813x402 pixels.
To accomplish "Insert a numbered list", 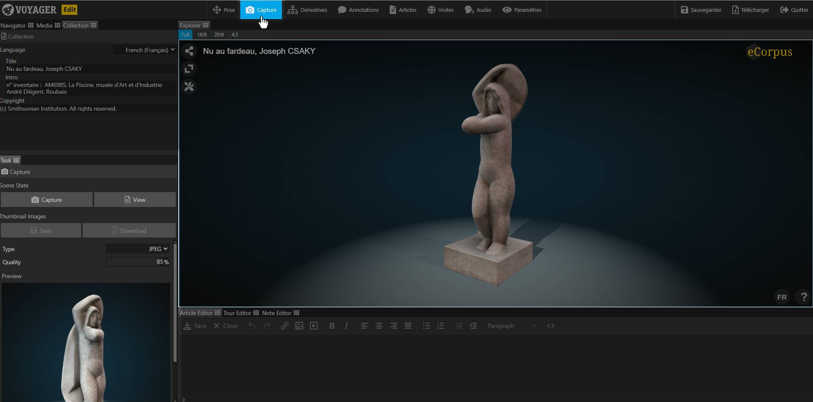I will click(x=441, y=326).
